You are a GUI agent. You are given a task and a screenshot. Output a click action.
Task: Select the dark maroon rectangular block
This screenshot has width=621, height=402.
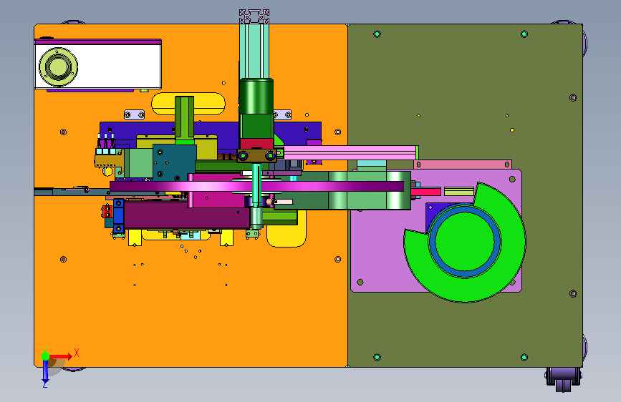(186, 215)
